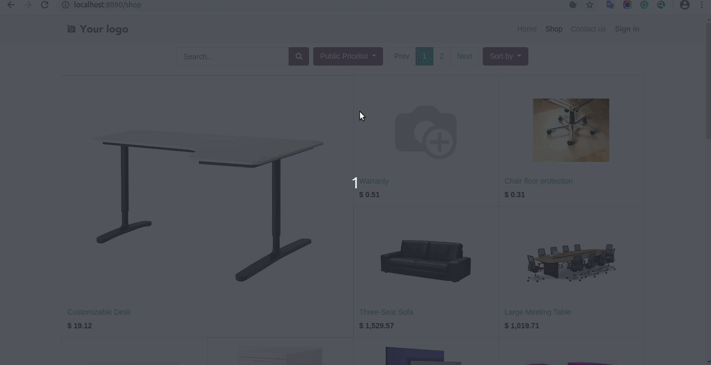Expand the Sort by dropdown
This screenshot has width=711, height=365.
505,56
